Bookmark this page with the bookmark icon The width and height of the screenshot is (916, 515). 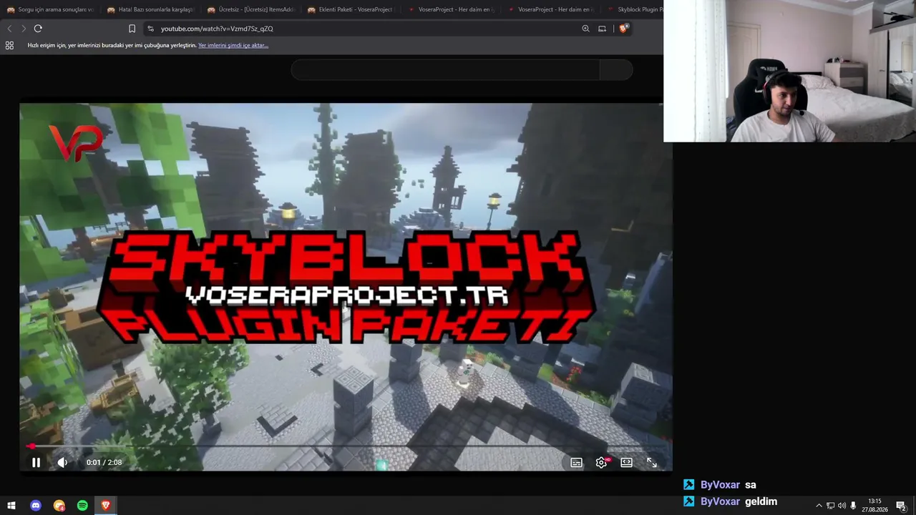coord(132,29)
